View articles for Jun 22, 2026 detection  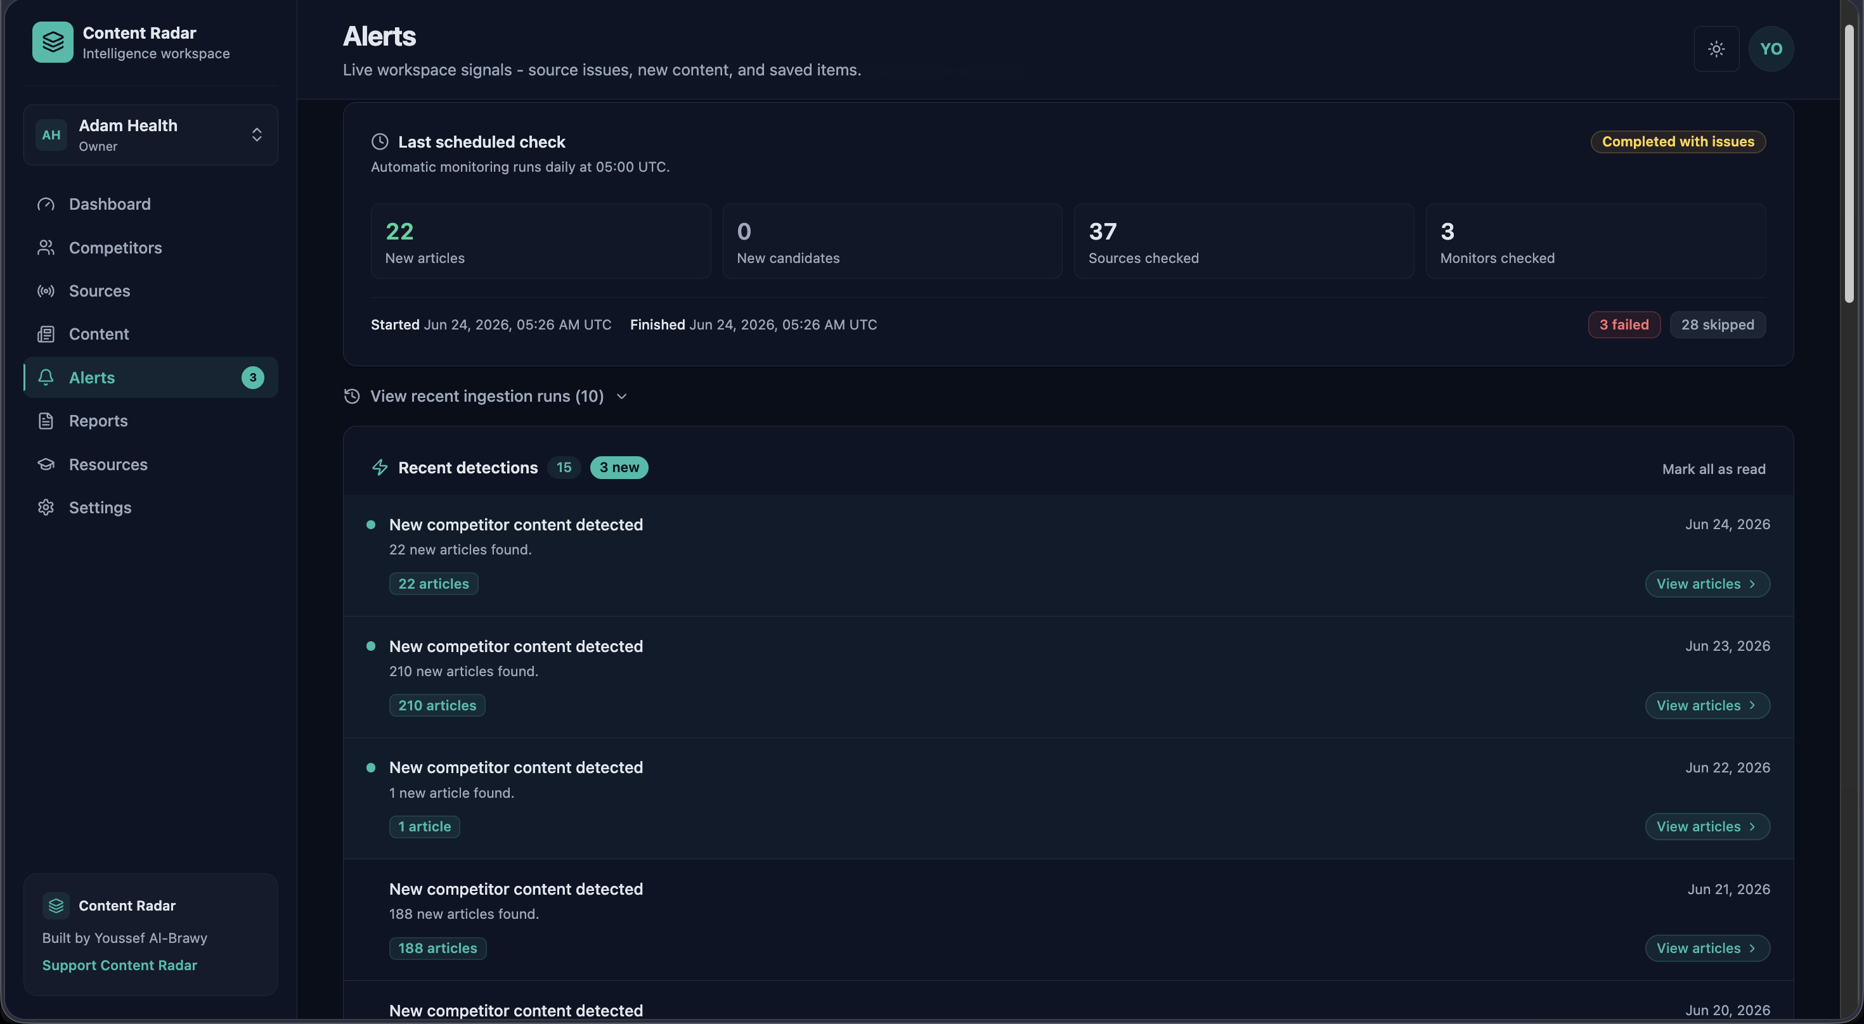click(1707, 826)
